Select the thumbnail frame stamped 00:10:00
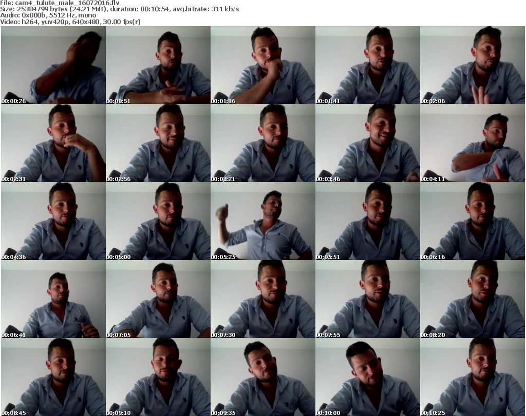This screenshot has width=526, height=416. pos(368,377)
